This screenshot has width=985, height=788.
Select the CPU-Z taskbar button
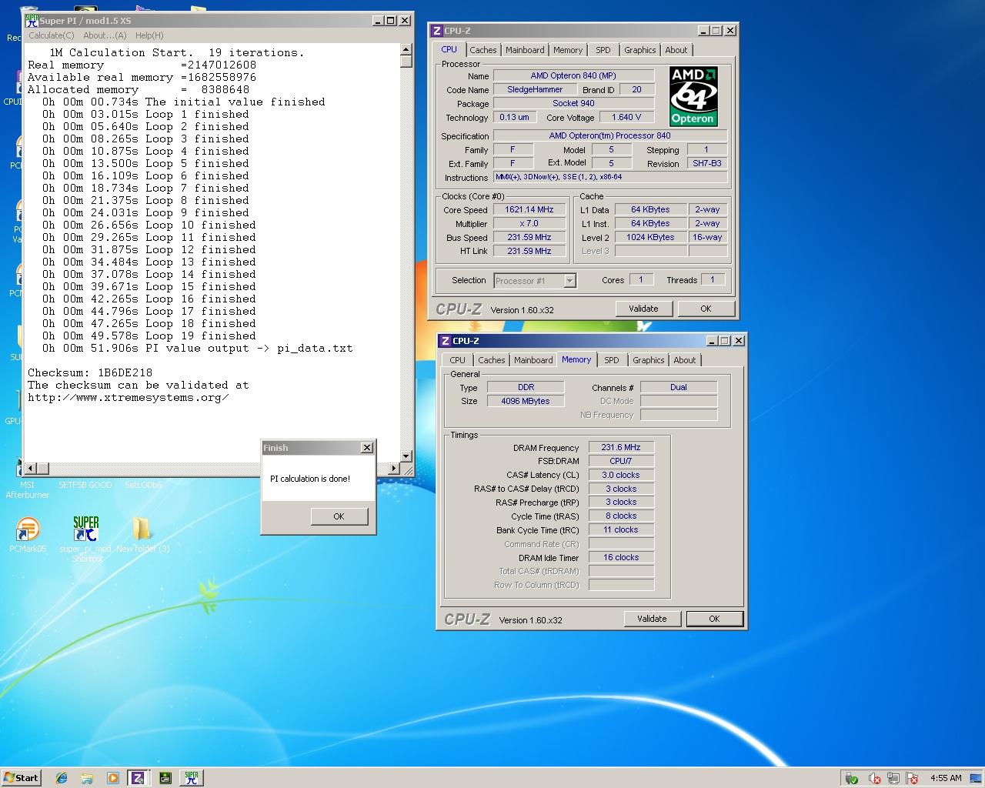139,778
